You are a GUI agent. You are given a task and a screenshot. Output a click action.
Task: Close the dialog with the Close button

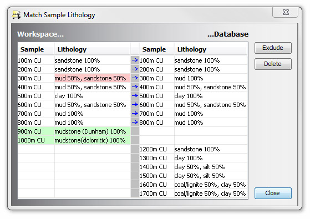tap(273, 193)
